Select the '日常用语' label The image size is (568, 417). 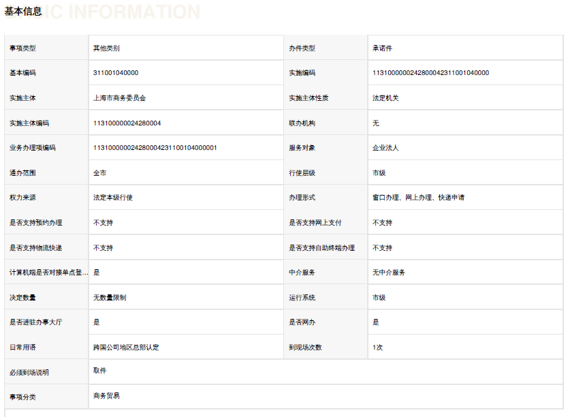[x=22, y=347]
